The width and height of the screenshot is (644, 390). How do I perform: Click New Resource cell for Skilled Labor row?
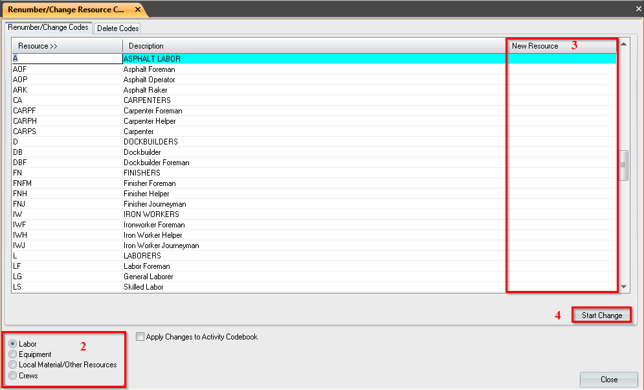tap(561, 287)
